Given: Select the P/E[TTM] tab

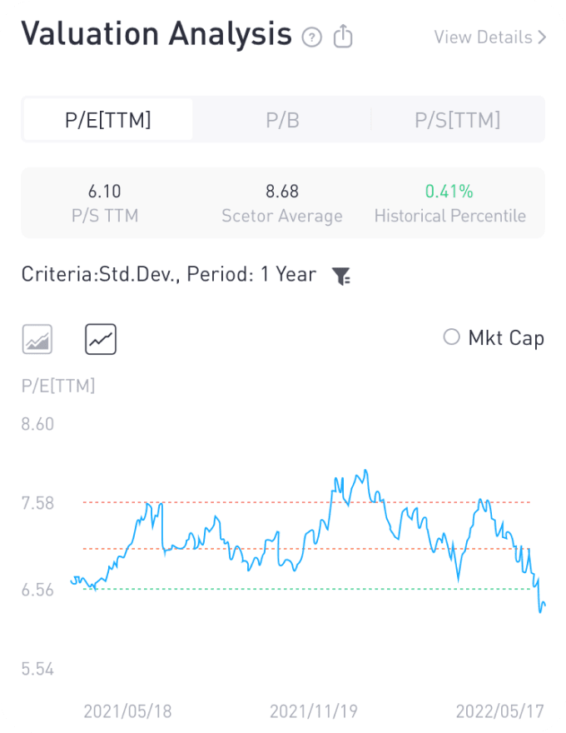Looking at the screenshot, I should click(108, 120).
